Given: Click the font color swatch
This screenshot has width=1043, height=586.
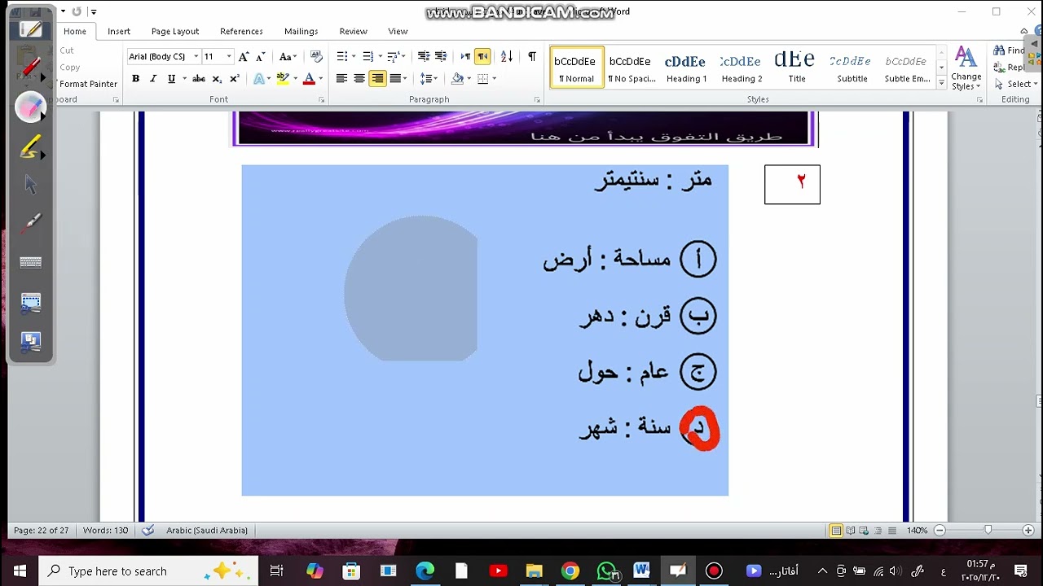Looking at the screenshot, I should pyautogui.click(x=309, y=79).
